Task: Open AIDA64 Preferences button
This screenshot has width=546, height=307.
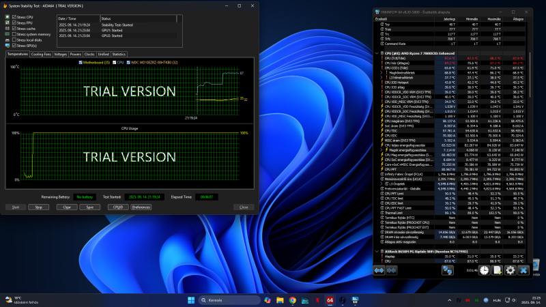Action: click(141, 207)
